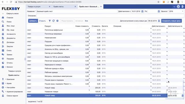185x104 pixels.
Task: Switch to Товары и услуги tab
Action: pyautogui.click(x=34, y=7)
